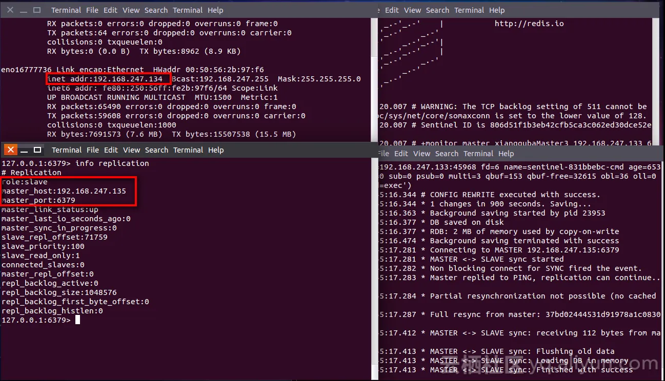Close the ifconfig terminal window
This screenshot has width=665, height=381.
coord(10,10)
